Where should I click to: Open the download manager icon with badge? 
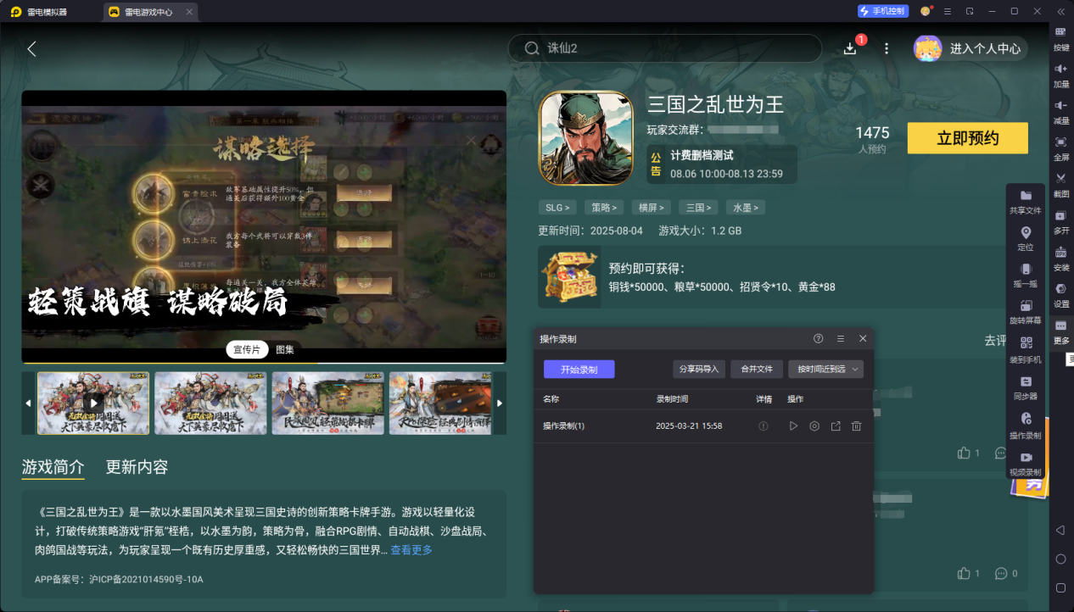coord(851,48)
